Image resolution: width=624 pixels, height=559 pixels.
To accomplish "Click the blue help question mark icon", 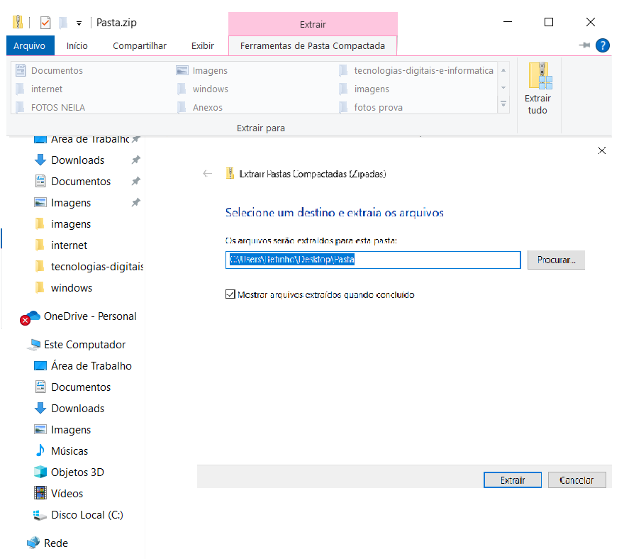I will [x=602, y=45].
